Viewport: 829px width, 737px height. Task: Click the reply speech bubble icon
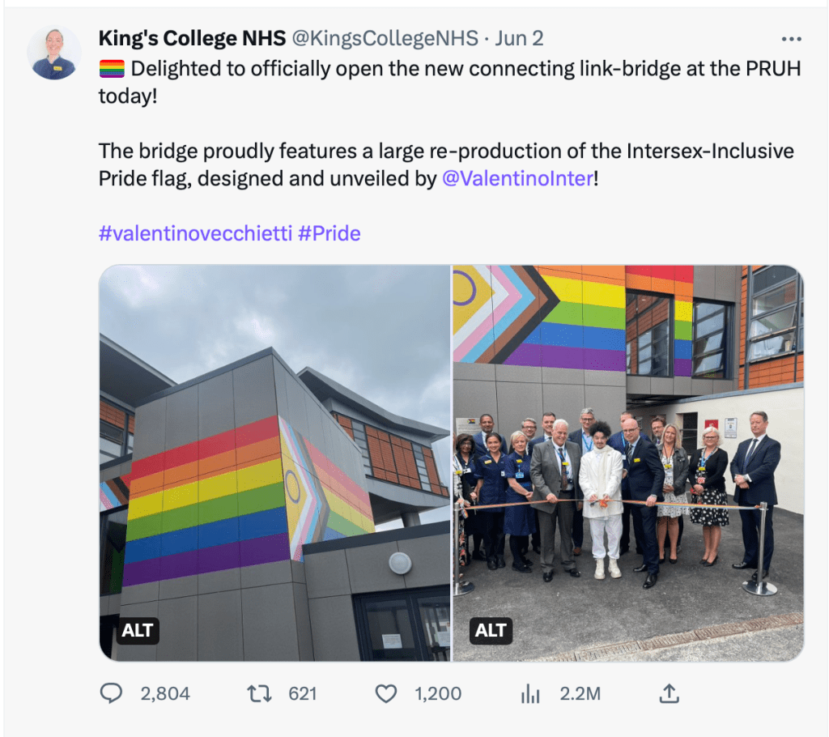111,693
